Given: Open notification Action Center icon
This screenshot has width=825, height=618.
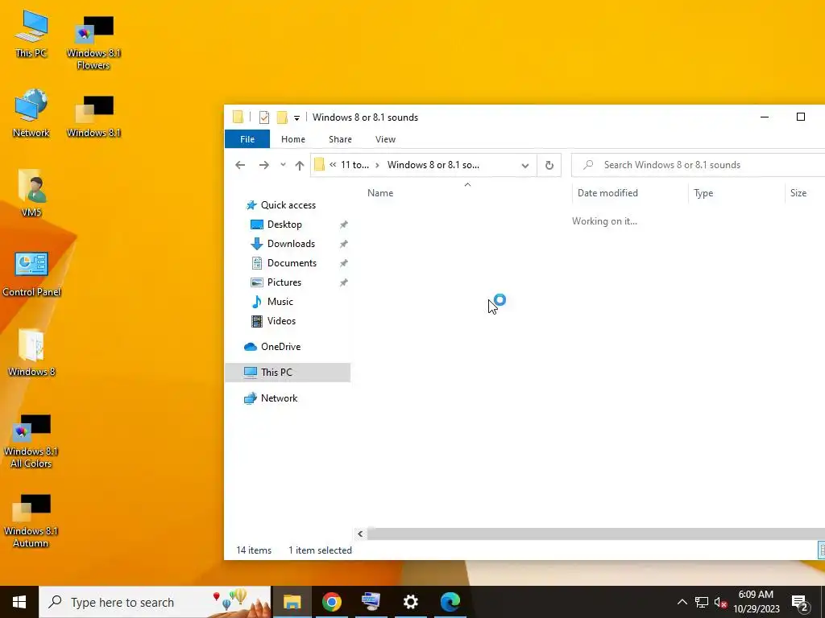Looking at the screenshot, I should point(800,602).
